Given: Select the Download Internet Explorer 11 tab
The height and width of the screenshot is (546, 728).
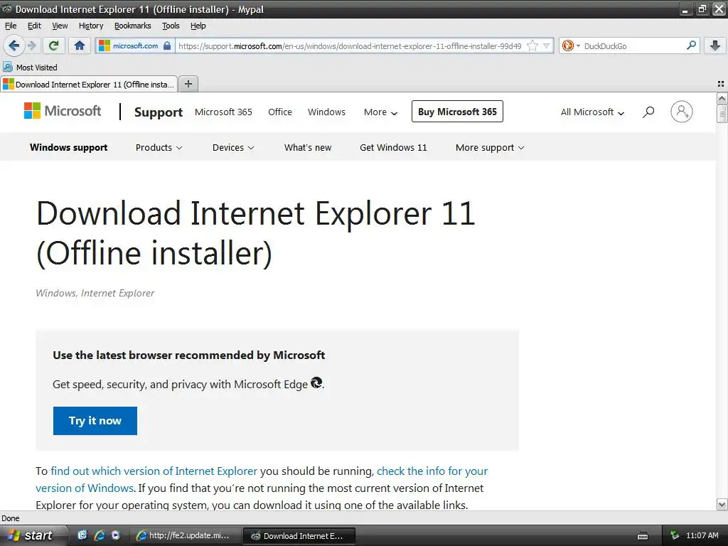Looking at the screenshot, I should click(x=89, y=84).
